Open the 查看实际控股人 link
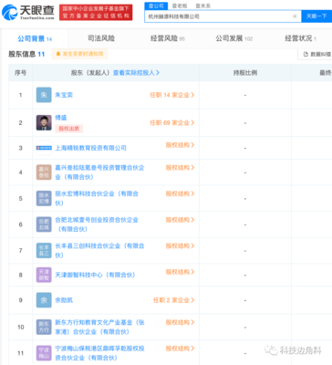Viewport: 332px width, 365px height. click(136, 73)
